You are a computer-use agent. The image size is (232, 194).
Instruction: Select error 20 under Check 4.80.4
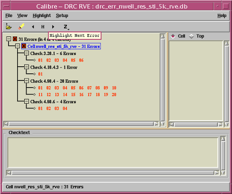tap(114, 95)
